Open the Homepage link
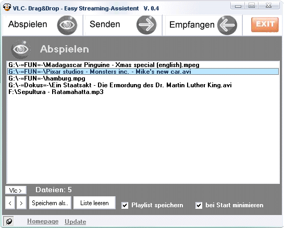The image size is (284, 228). [43, 221]
